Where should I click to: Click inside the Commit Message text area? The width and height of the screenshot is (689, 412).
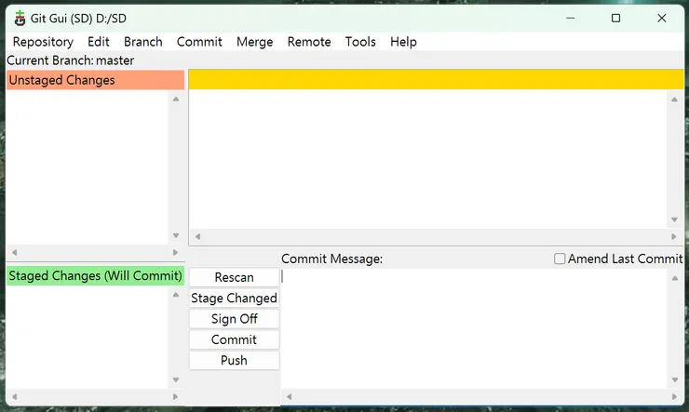pos(474,328)
